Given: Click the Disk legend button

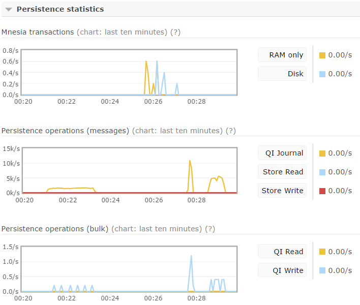Looking at the screenshot, I should [282, 74].
